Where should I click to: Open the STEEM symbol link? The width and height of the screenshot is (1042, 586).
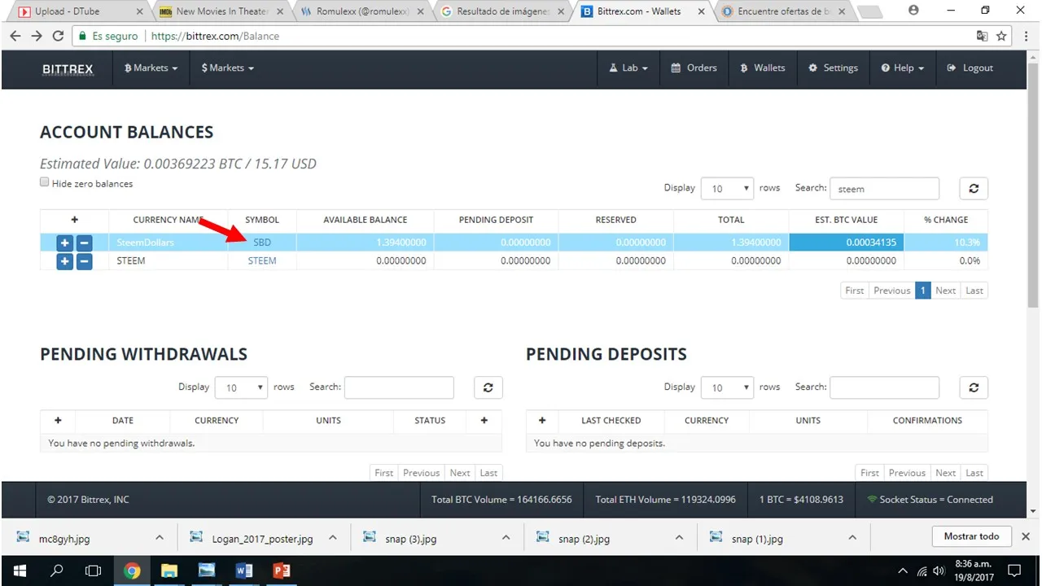262,261
